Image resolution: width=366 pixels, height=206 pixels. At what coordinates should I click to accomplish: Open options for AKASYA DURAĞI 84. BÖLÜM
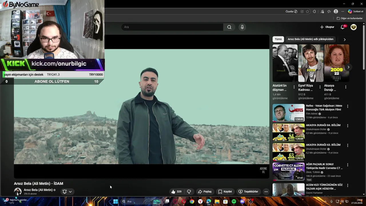click(348, 126)
